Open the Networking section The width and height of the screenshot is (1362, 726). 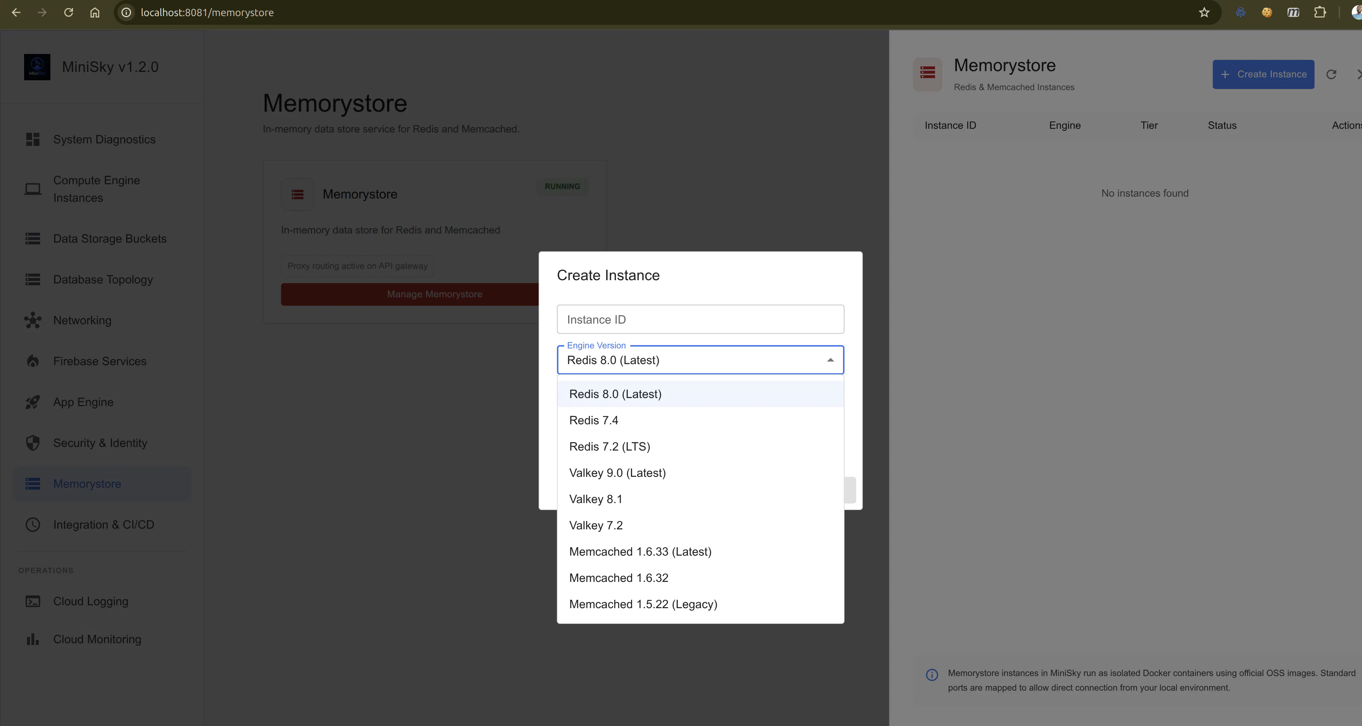click(x=102, y=320)
